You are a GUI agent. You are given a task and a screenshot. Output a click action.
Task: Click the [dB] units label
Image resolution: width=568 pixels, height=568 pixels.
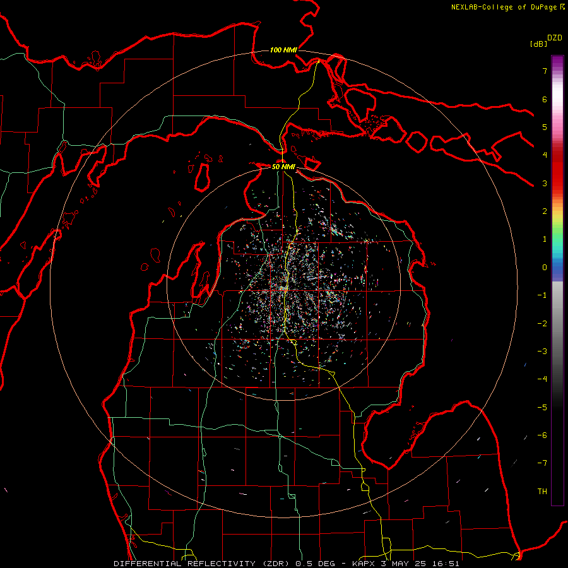click(539, 44)
